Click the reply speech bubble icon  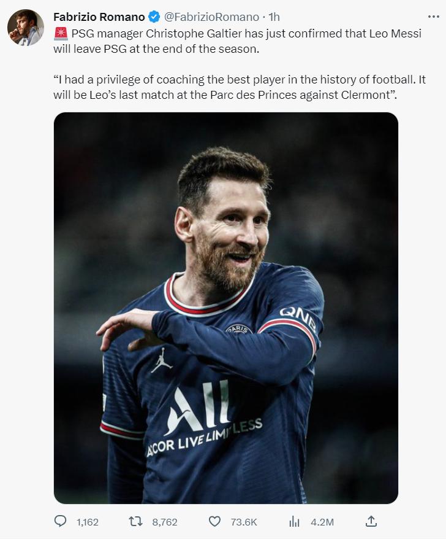[61, 521]
